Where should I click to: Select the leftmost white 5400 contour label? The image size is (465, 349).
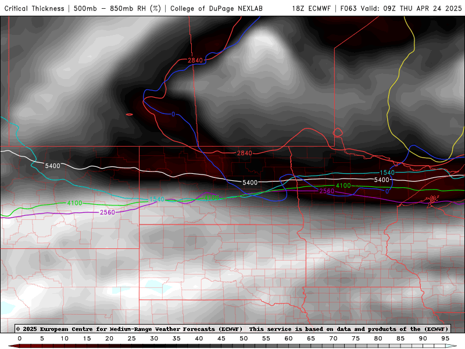click(52, 166)
